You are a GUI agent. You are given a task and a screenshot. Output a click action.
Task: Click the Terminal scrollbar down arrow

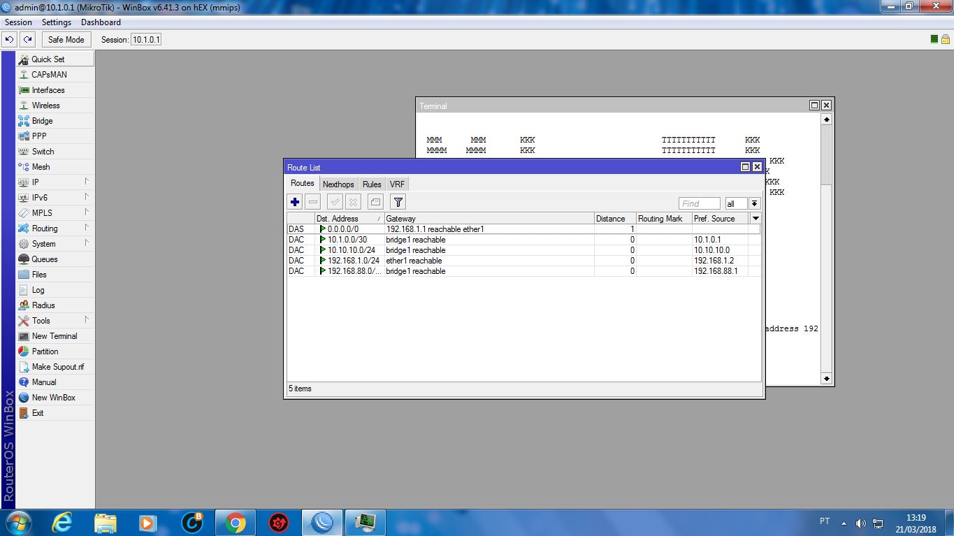point(827,379)
